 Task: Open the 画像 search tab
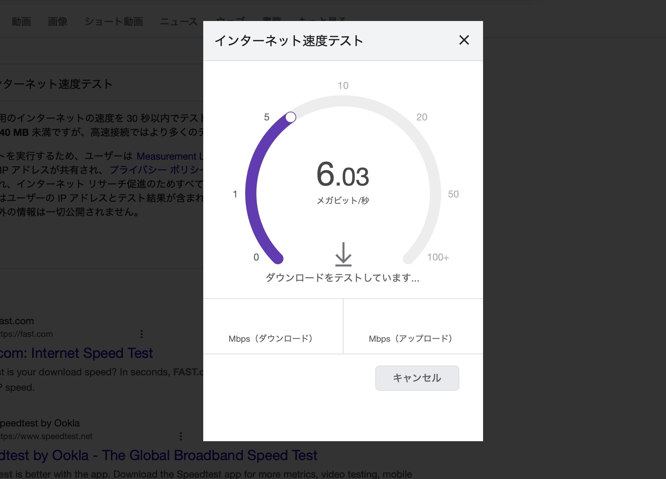pyautogui.click(x=58, y=22)
